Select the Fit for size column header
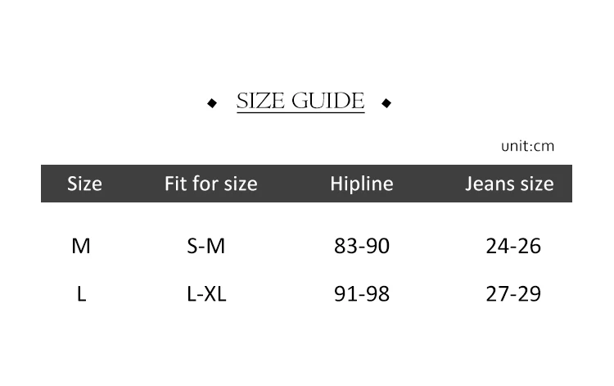This screenshot has height=386, width=614. (210, 184)
